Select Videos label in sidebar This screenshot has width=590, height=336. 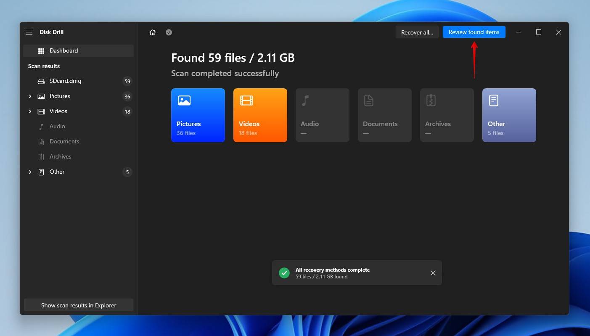click(x=58, y=111)
